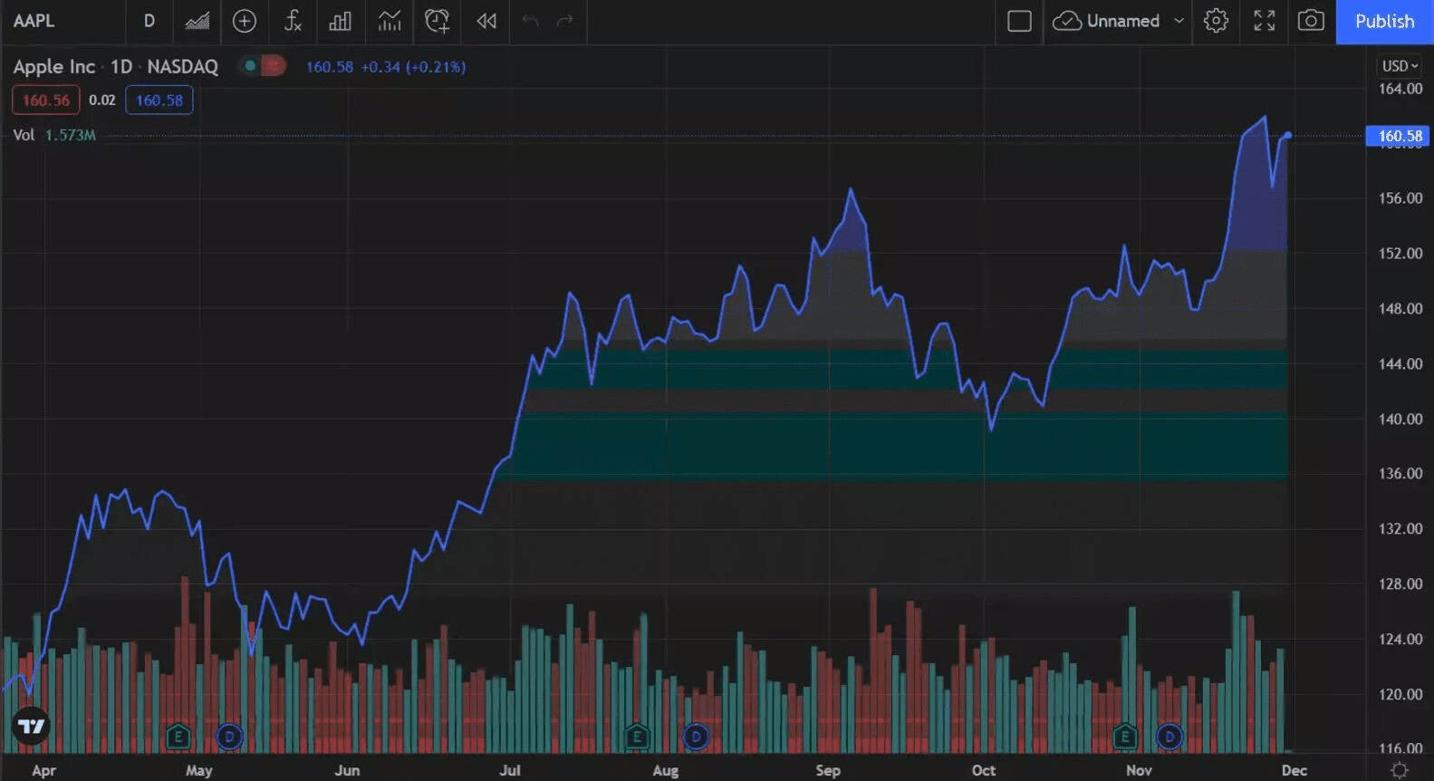Click the 164.00 price axis label
1434x781 pixels.
(1400, 89)
